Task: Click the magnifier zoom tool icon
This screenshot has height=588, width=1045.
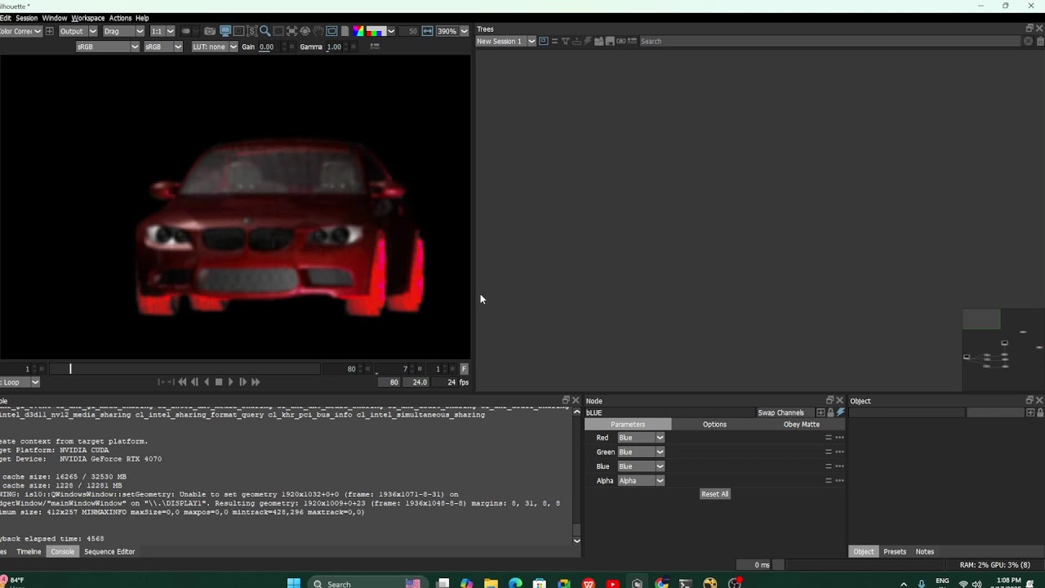Action: [x=265, y=31]
